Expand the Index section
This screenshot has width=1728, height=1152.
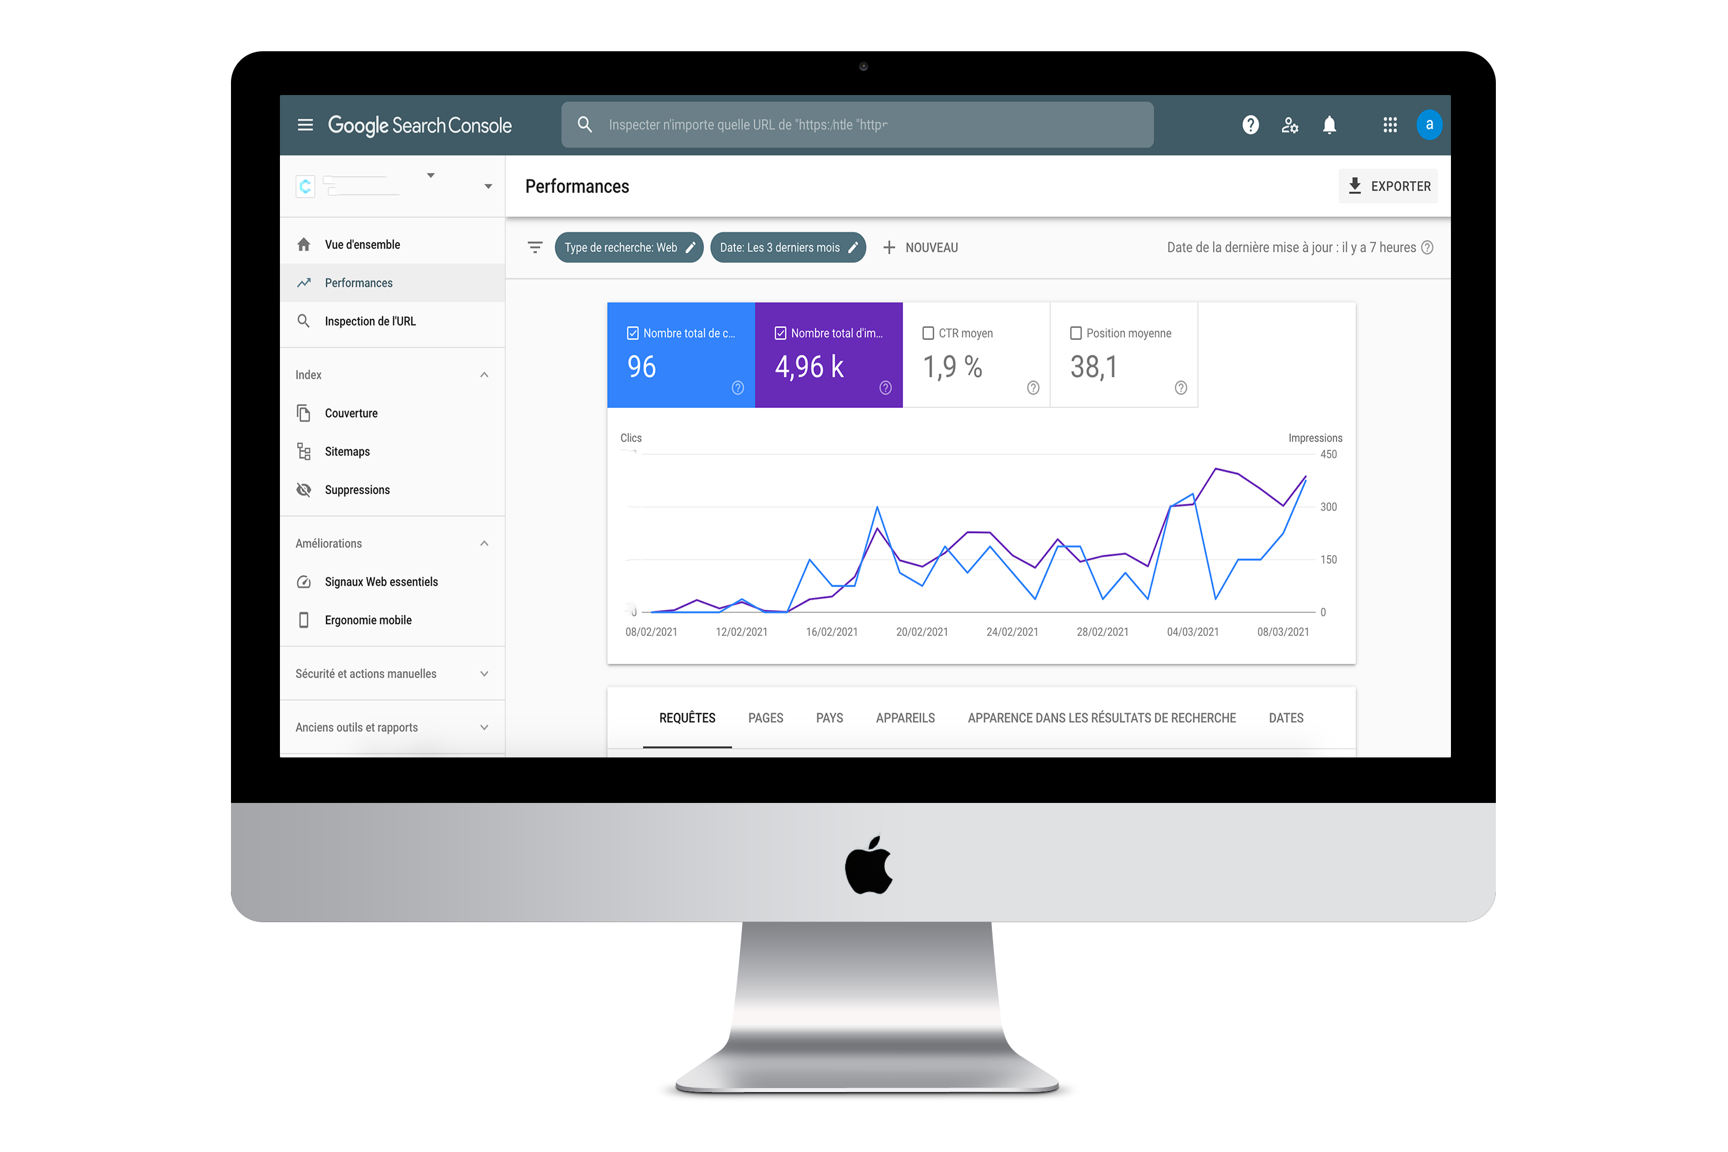(485, 376)
